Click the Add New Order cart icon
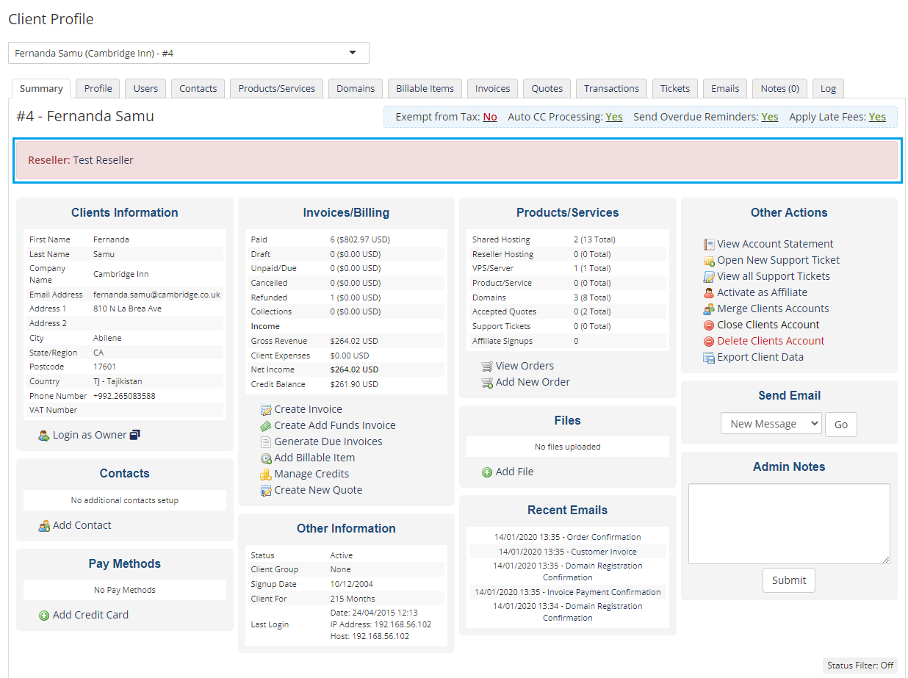This screenshot has width=908, height=678. (x=487, y=383)
